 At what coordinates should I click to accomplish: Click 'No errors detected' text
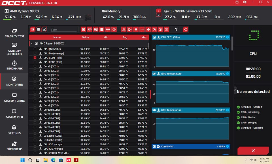[253, 91]
